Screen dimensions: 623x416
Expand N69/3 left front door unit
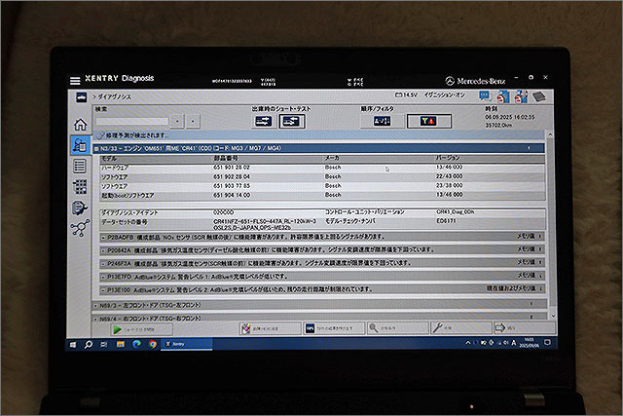[x=319, y=305]
